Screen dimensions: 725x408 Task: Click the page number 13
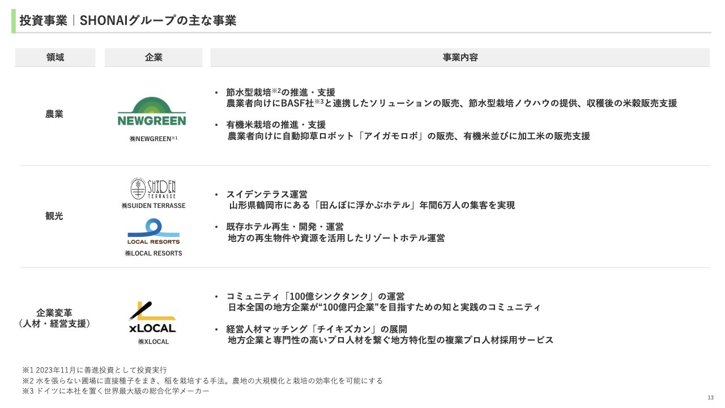pyautogui.click(x=711, y=397)
